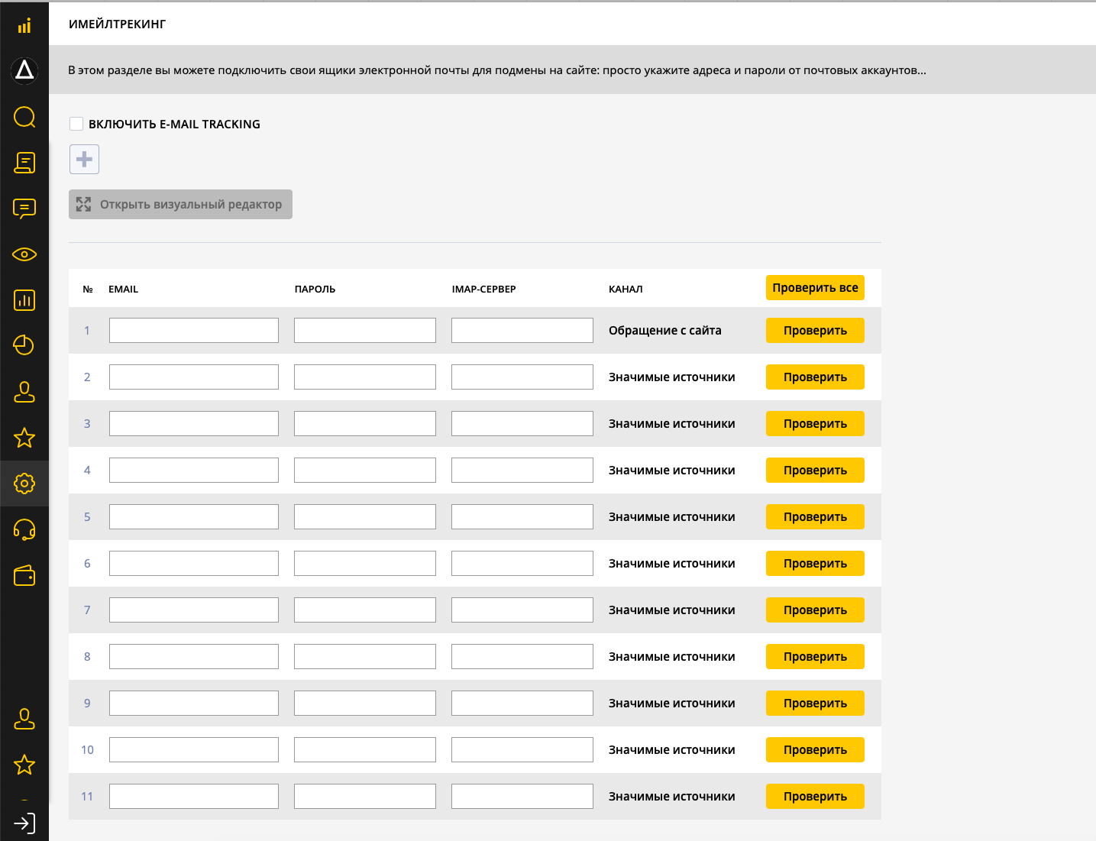
Task: Click the Email input field in row 1
Action: tap(194, 331)
